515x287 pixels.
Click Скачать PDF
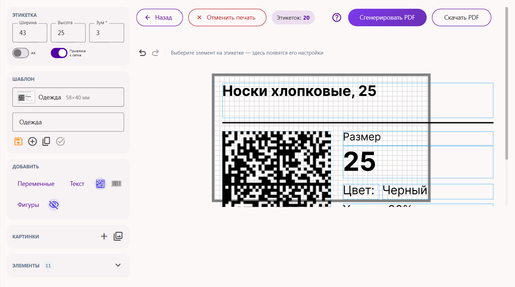coord(462,17)
